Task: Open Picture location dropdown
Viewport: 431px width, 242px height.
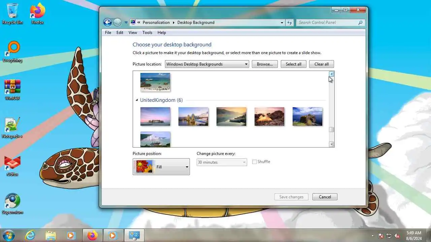Action: point(207,64)
